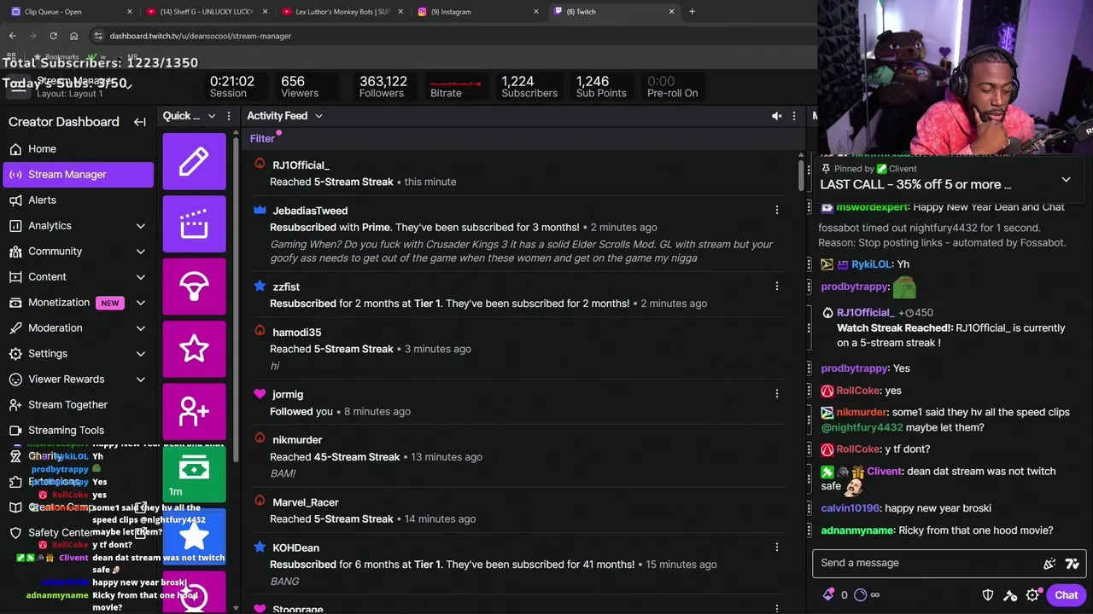Viewport: 1093px width, 614px height.
Task: Start a raid with the parachute tile
Action: pyautogui.click(x=194, y=287)
